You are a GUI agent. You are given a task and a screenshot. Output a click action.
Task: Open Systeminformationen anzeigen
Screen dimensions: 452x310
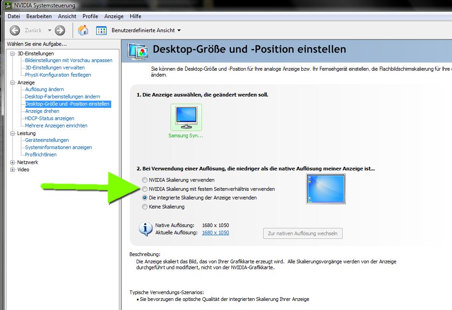[59, 147]
